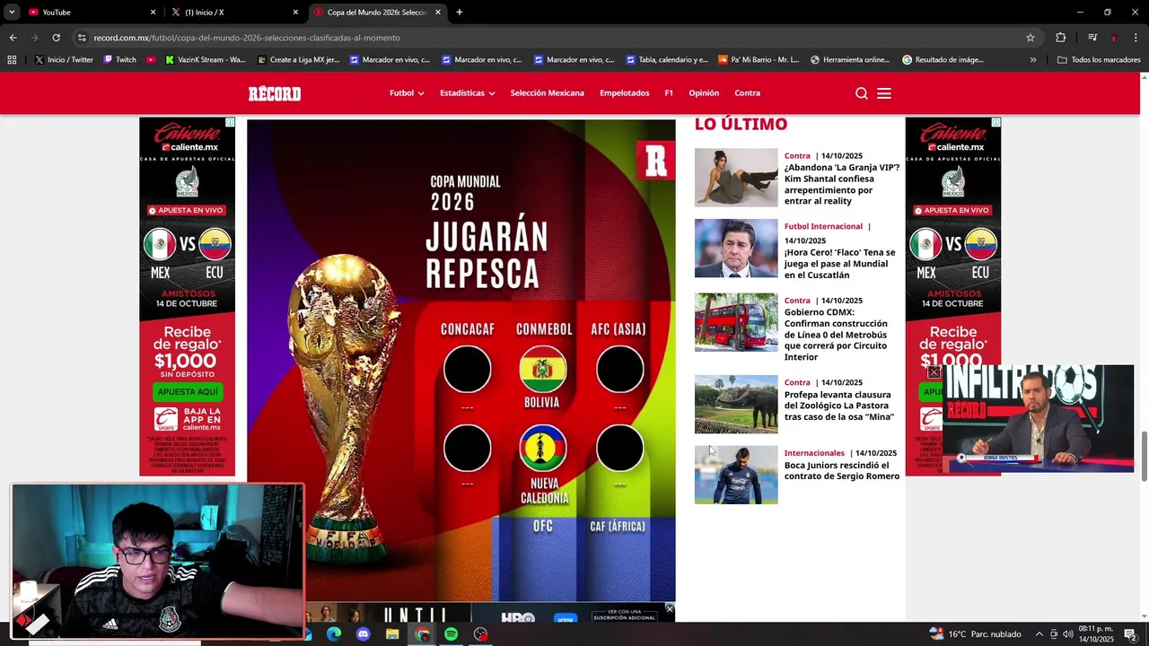Open the Profepa Zoológico La Pastora article

pos(839,406)
